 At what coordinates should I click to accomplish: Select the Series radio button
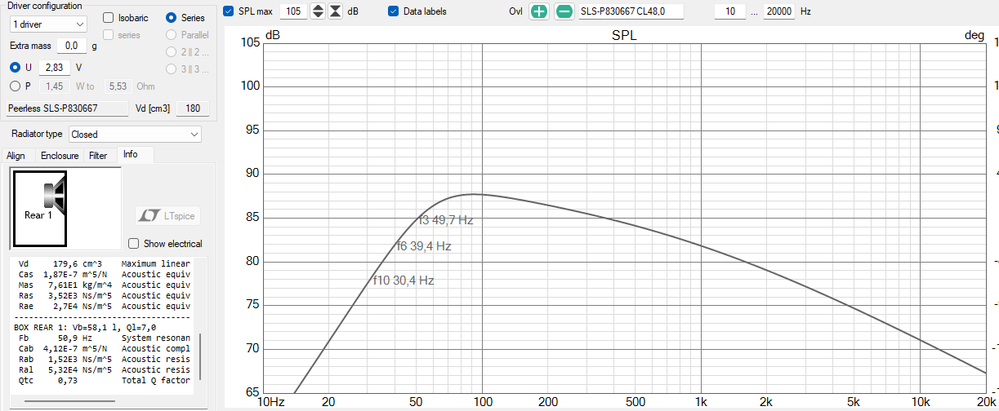point(172,17)
